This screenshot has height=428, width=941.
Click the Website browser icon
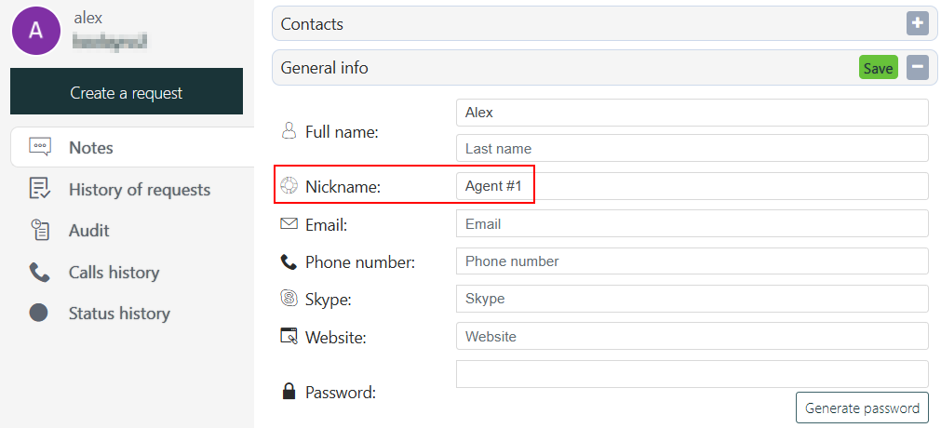click(x=289, y=336)
